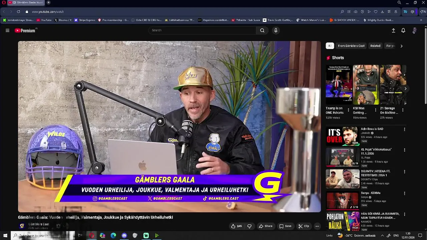Open Opera ad blocker shield icon

(x=362, y=12)
